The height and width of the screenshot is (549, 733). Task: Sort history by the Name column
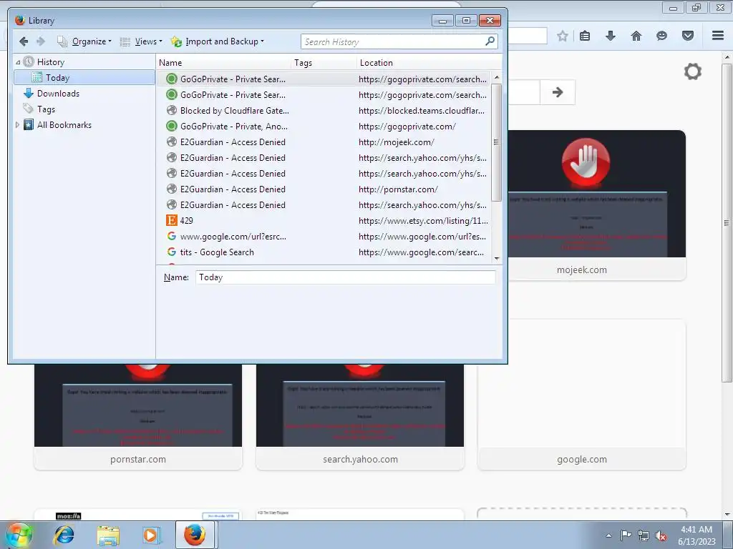[223, 63]
